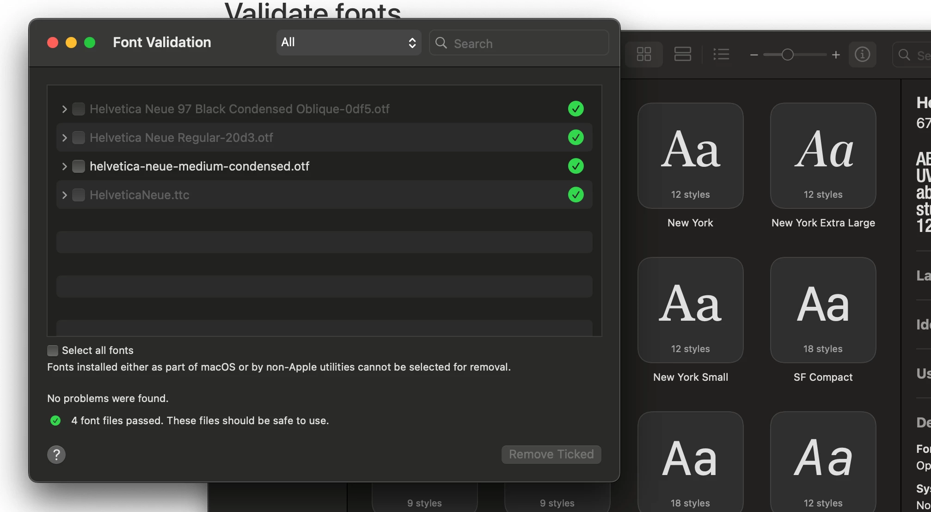
Task: Select the SF Compact font tile
Action: (823, 310)
